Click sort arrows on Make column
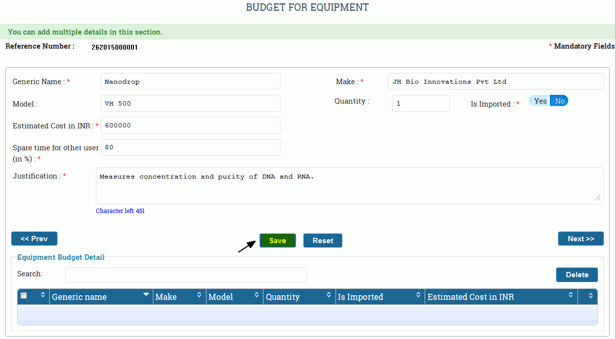 (199, 295)
